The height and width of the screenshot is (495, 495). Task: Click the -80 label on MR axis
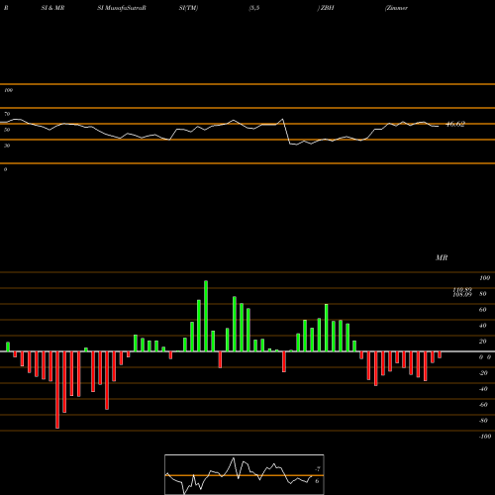click(483, 421)
